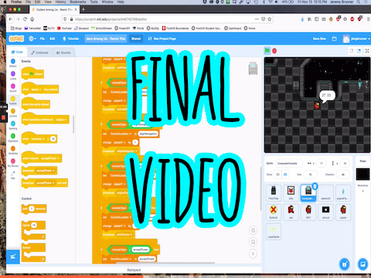Enter full screen stage mode

click(367, 51)
